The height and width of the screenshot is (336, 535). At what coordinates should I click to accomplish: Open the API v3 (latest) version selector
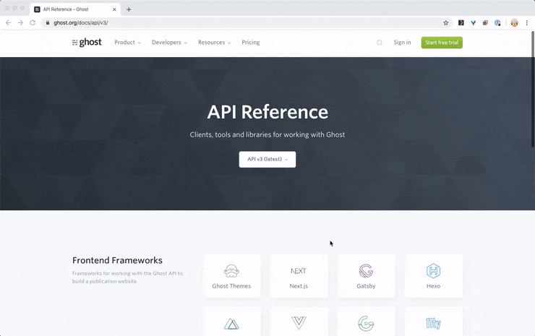[267, 159]
